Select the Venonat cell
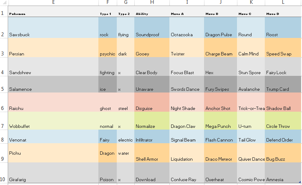Image resolution: width=302 pixels, height=185 pixels. click(53, 136)
